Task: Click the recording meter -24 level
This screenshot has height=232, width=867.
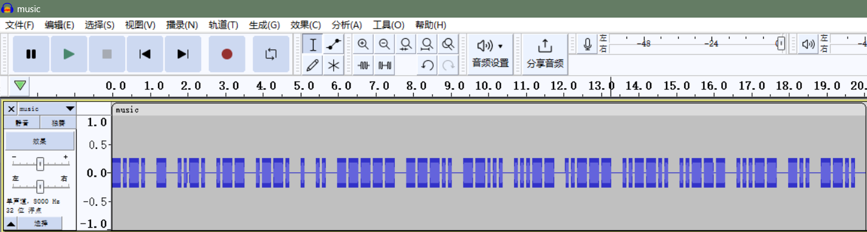Action: pos(711,44)
